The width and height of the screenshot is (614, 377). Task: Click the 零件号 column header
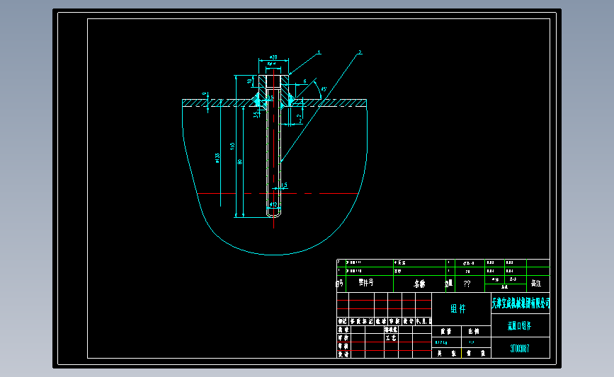(365, 282)
